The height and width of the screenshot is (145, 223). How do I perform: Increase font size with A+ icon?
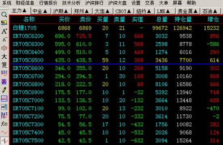pos(4,31)
